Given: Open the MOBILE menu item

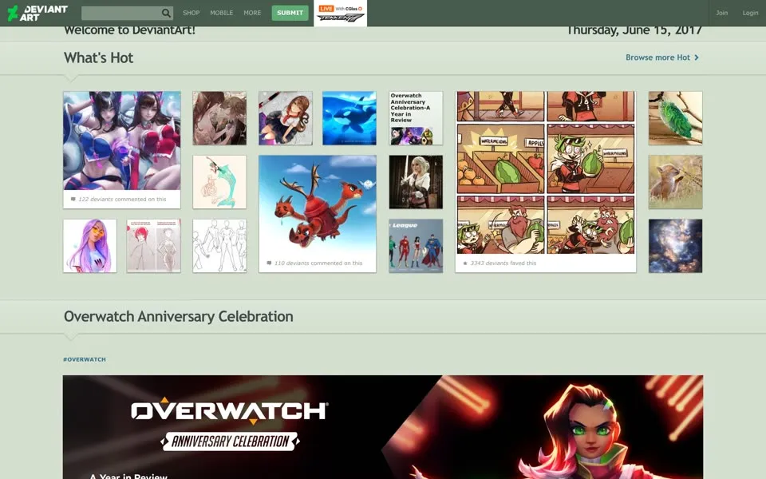Looking at the screenshot, I should (221, 13).
